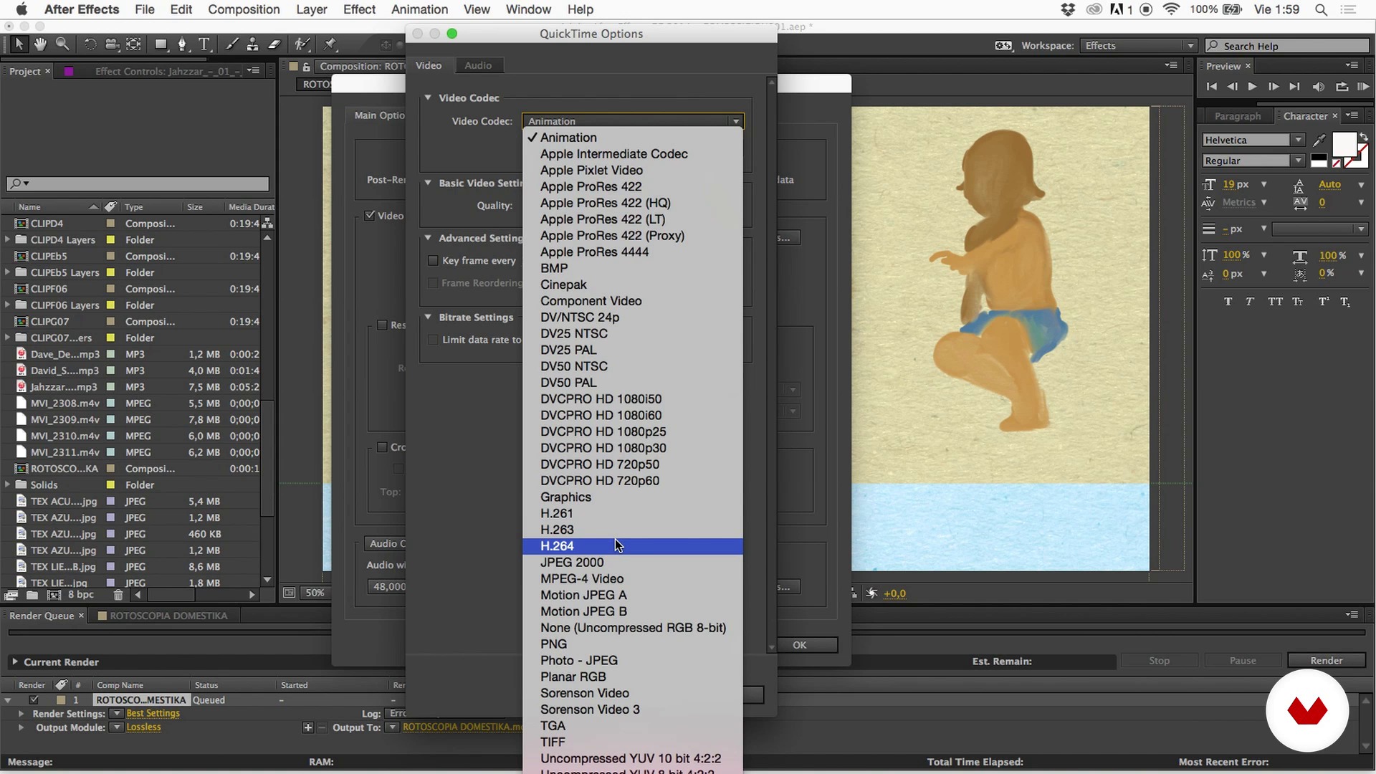Open the Composition menu
1376x774 pixels.
244,9
